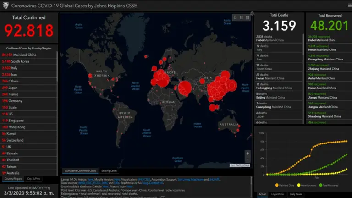
Task: Select Hong Kong in confirmed cases list
Action: (x=28, y=127)
